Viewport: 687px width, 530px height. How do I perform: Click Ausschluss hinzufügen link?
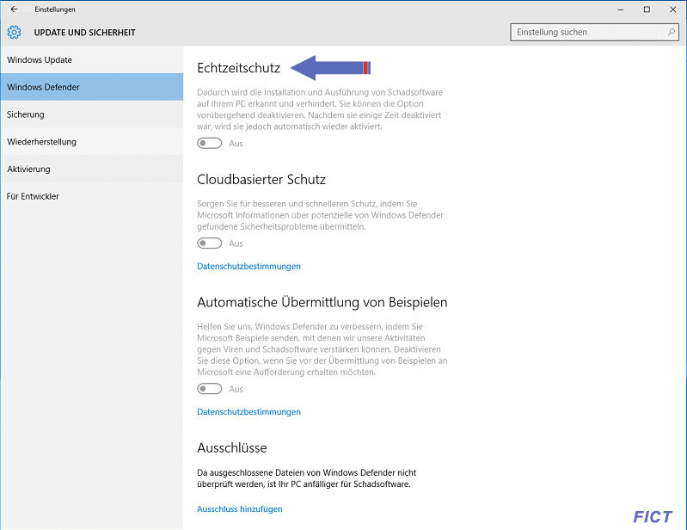point(240,509)
